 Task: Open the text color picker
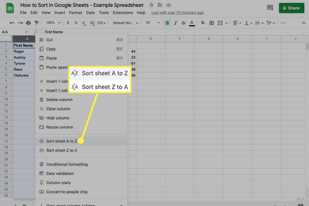pos(192,23)
